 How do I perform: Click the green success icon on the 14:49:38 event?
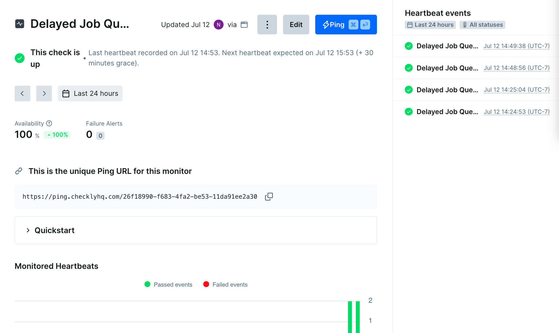409,46
